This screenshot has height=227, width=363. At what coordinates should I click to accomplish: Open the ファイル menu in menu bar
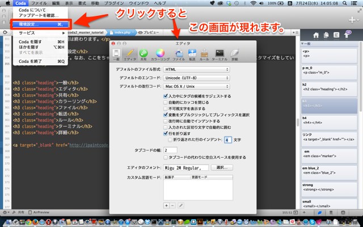tap(39, 3)
